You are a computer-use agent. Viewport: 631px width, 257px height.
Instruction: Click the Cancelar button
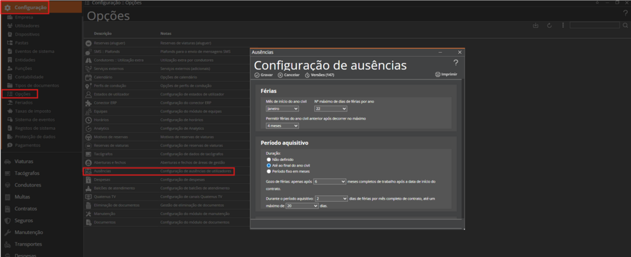[x=289, y=75]
